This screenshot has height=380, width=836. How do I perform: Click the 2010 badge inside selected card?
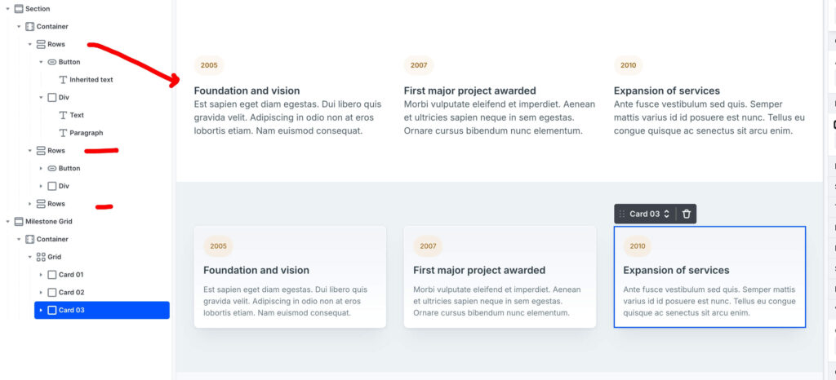click(638, 246)
